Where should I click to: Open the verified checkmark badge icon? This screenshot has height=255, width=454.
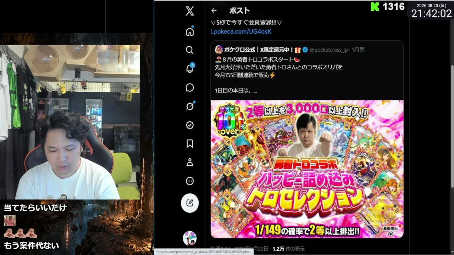tap(190, 125)
